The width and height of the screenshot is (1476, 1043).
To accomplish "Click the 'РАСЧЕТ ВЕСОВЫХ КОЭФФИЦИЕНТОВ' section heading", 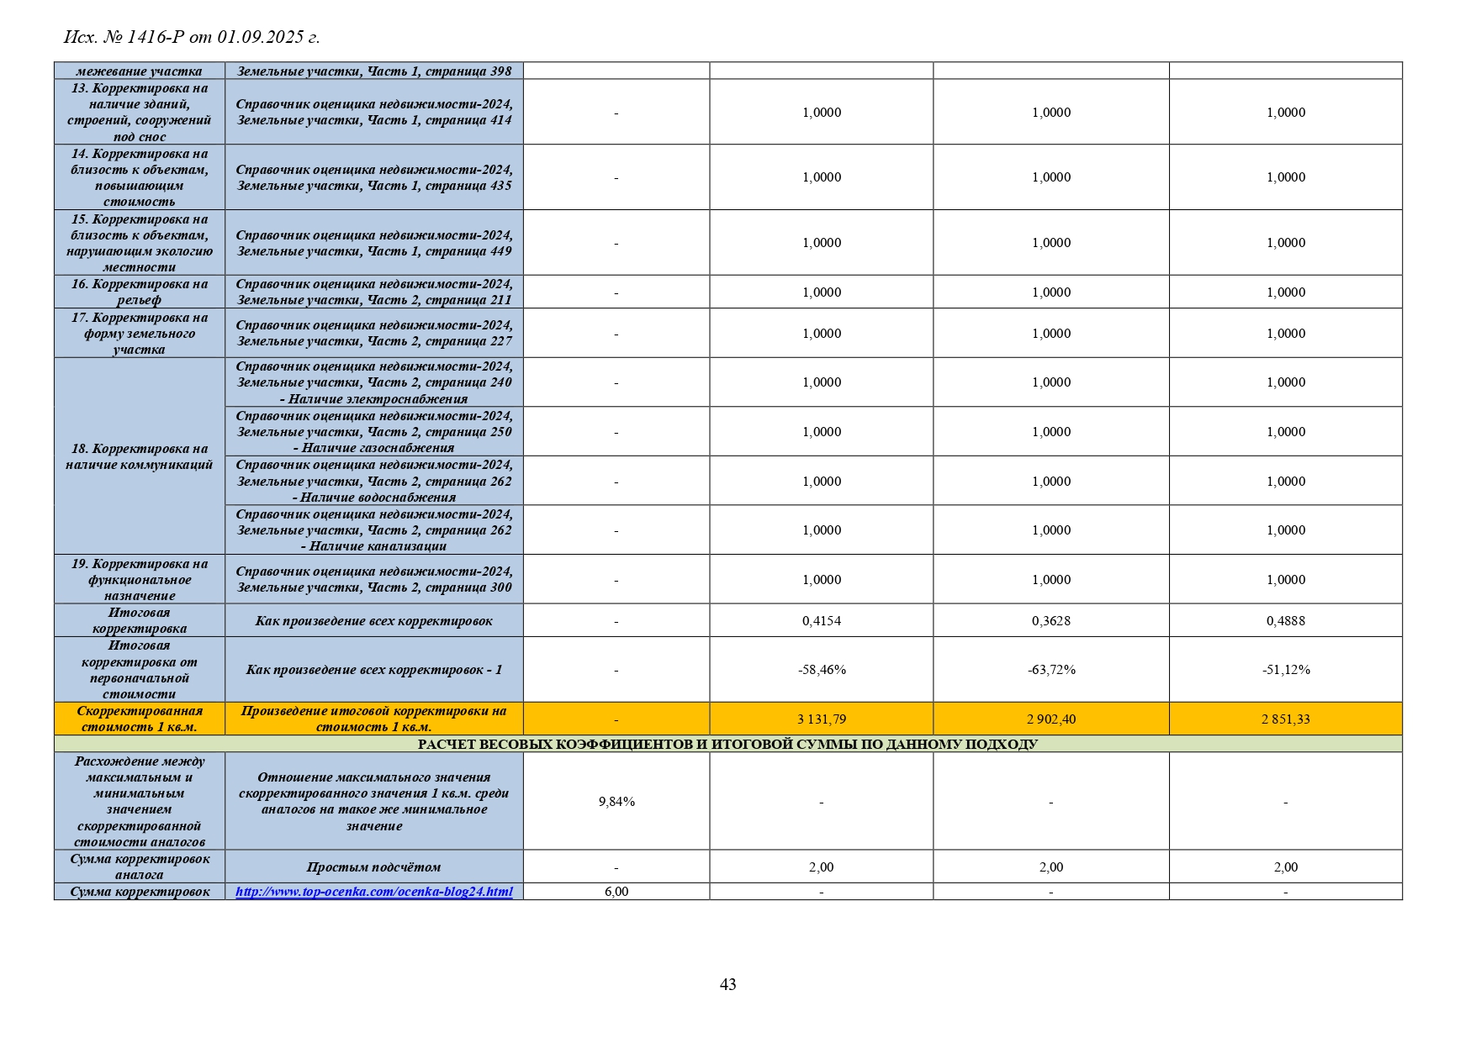I will pos(727,745).
